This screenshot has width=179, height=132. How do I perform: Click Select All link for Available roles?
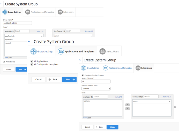40,31
